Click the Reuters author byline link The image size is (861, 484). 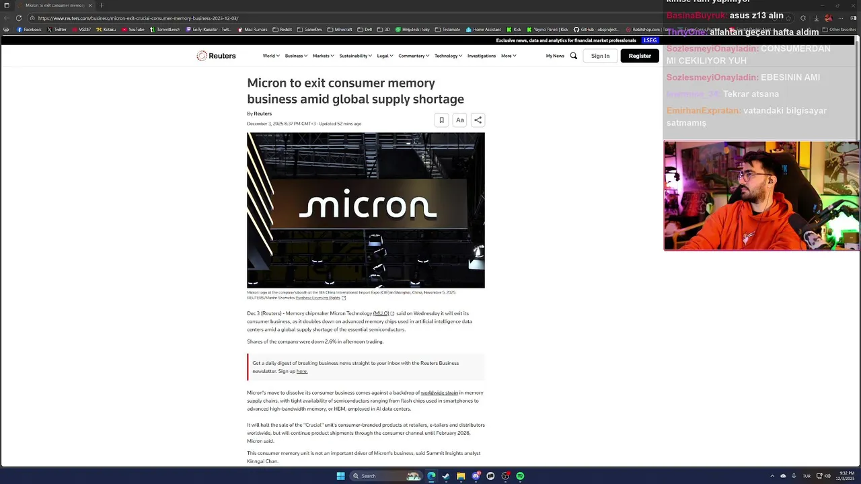pos(262,114)
